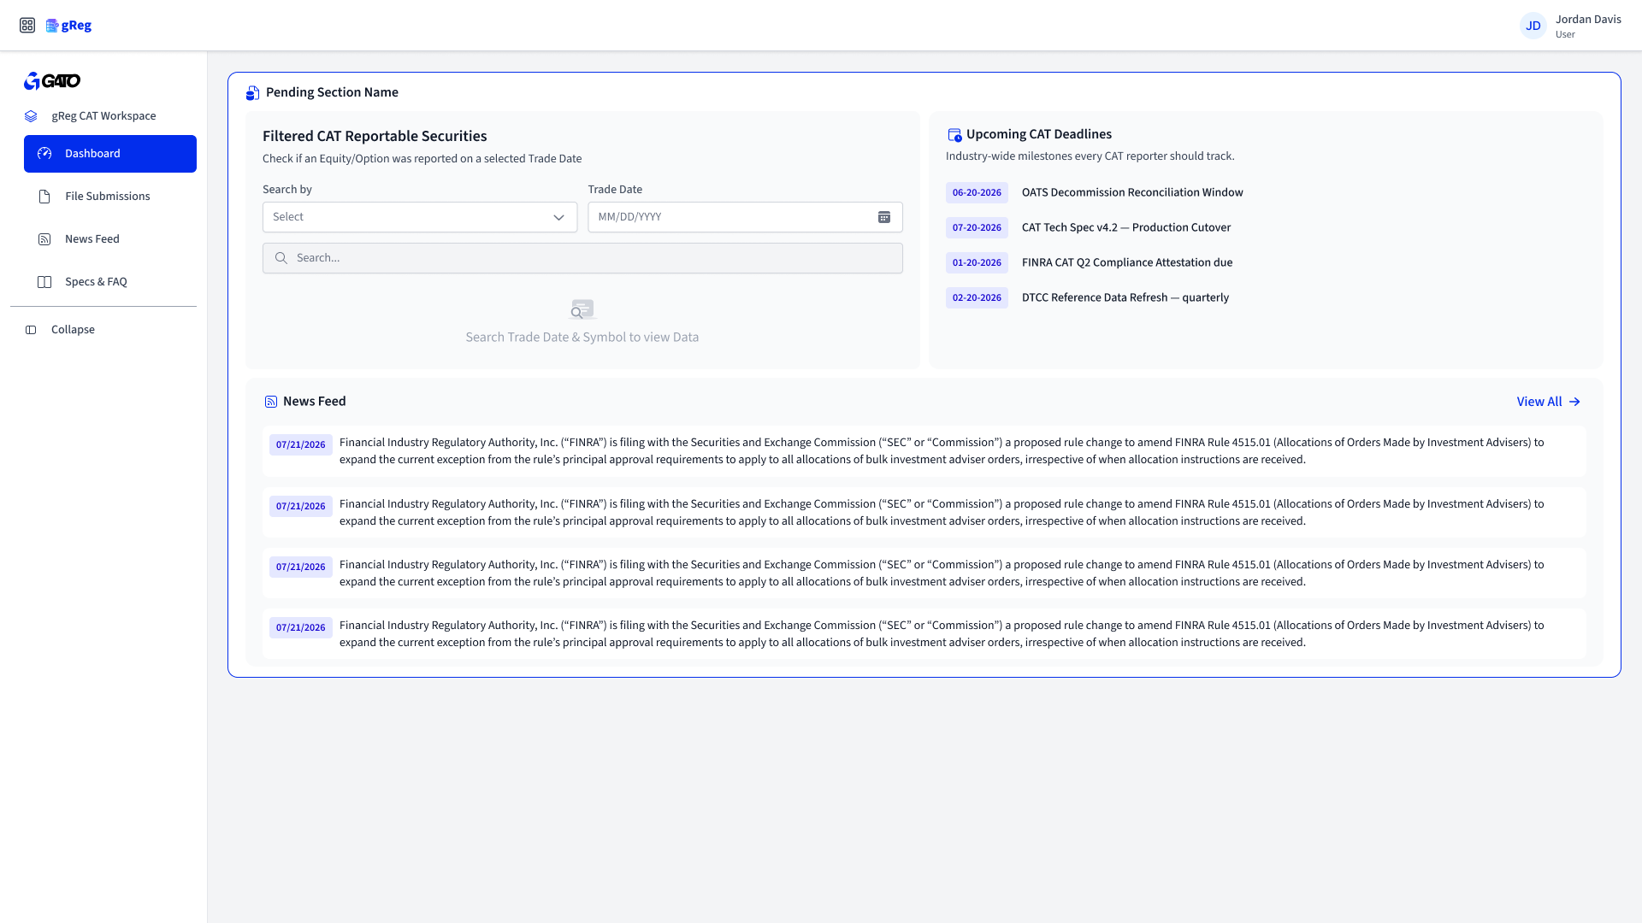Open File Submissions in the sidebar
Image resolution: width=1642 pixels, height=923 pixels.
click(x=110, y=197)
